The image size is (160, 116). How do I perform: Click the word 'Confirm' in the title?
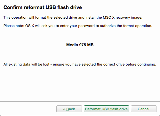[x=13, y=7]
